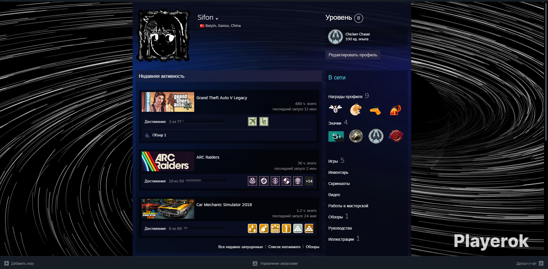View the orange dinosaur graduation cap award
Viewport: 548px width, 269px height.
[x=376, y=110]
